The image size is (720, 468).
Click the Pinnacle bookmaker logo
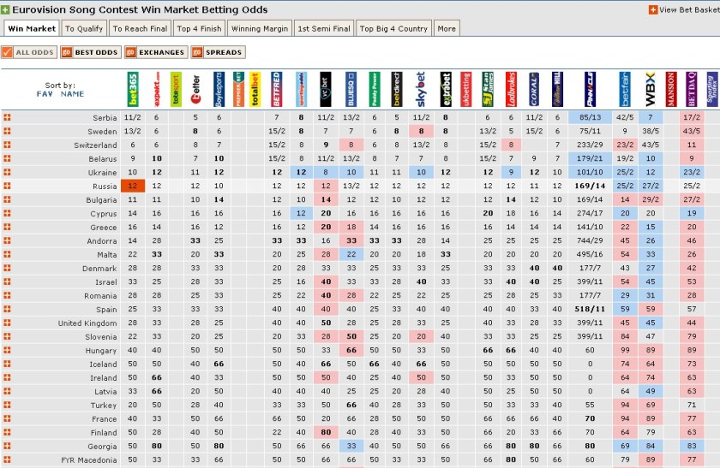[590, 89]
